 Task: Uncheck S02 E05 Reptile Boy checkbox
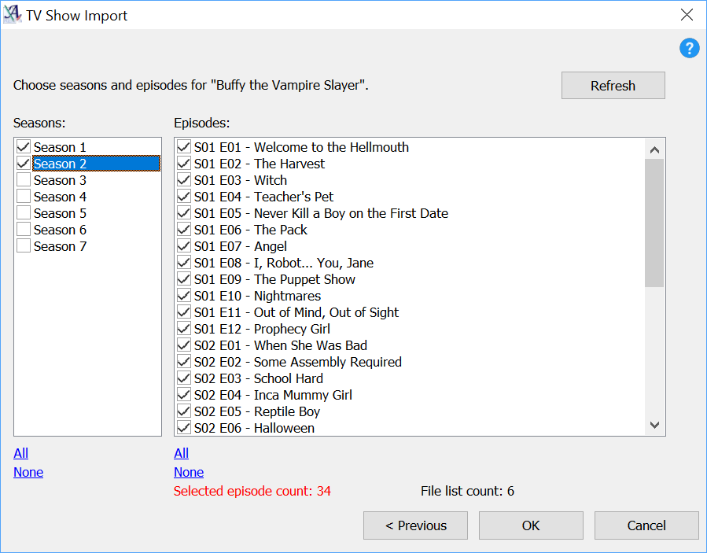(x=183, y=411)
